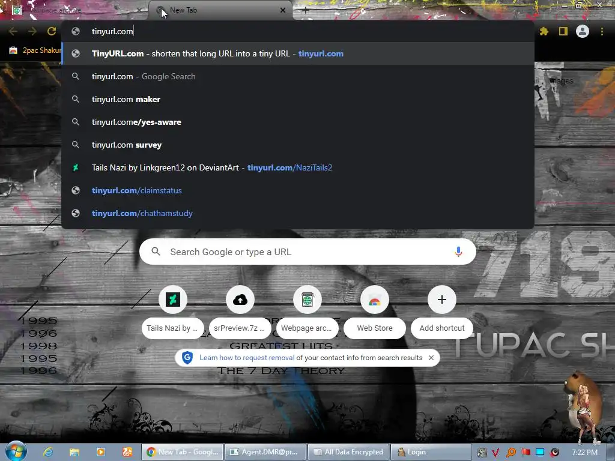Launch Internet Explorer from the taskbar
Image resolution: width=615 pixels, height=461 pixels.
[48, 452]
